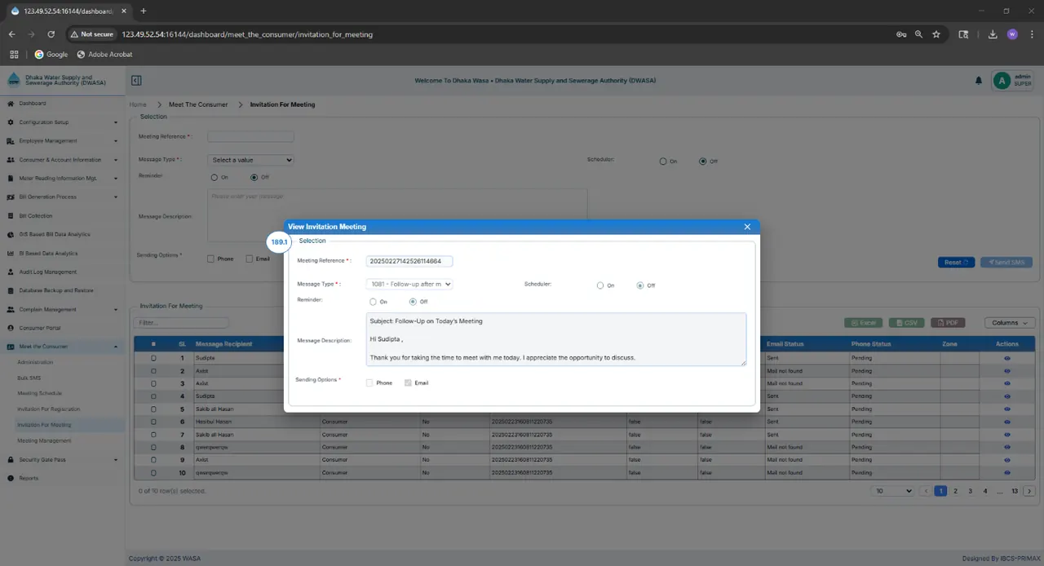The height and width of the screenshot is (566, 1044).
Task: Toggle the Email checkbox in the dialog
Action: coord(408,382)
